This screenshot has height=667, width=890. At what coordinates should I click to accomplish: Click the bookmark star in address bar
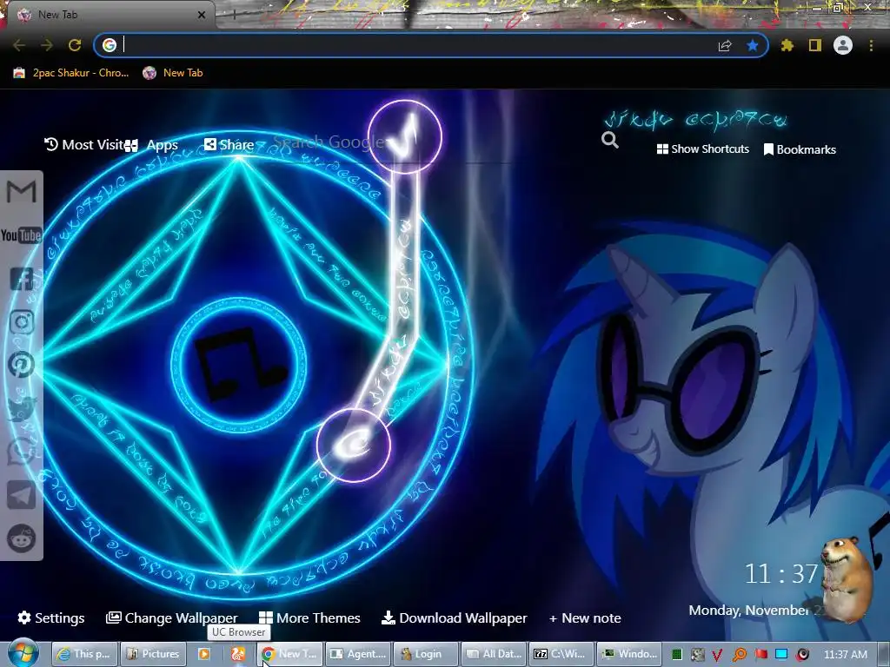pos(753,45)
